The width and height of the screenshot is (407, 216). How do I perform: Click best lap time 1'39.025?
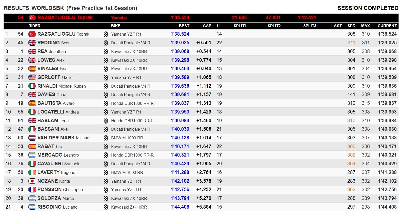180,43
